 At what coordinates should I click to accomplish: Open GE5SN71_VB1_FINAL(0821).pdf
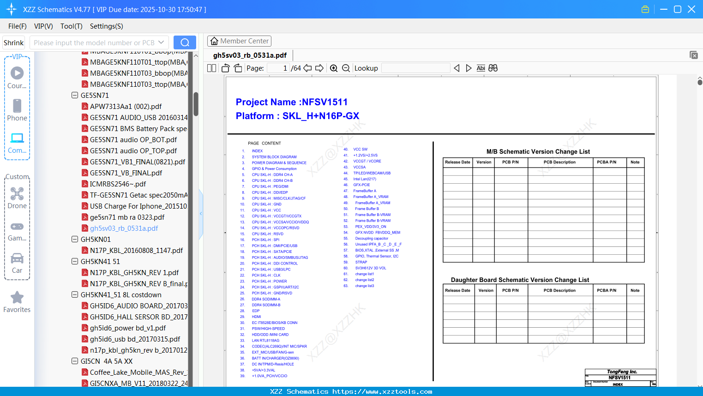pos(138,162)
